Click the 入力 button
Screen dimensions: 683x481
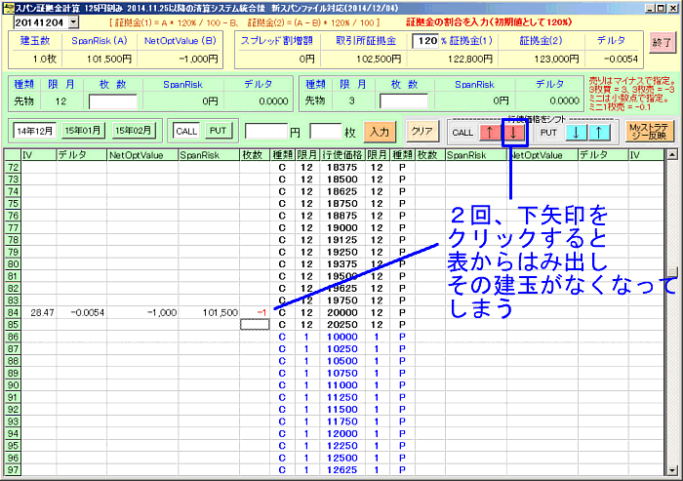click(x=380, y=132)
